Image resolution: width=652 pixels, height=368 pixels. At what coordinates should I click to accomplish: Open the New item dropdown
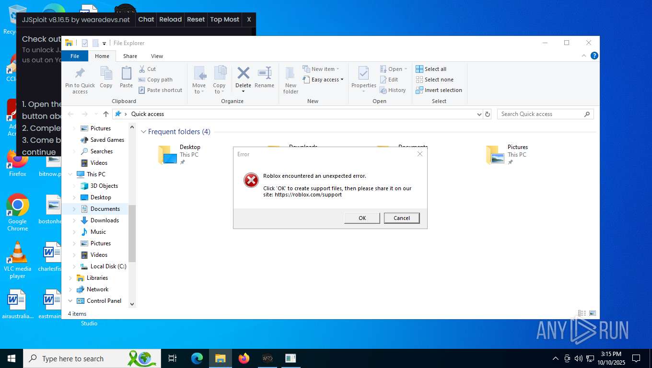321,69
